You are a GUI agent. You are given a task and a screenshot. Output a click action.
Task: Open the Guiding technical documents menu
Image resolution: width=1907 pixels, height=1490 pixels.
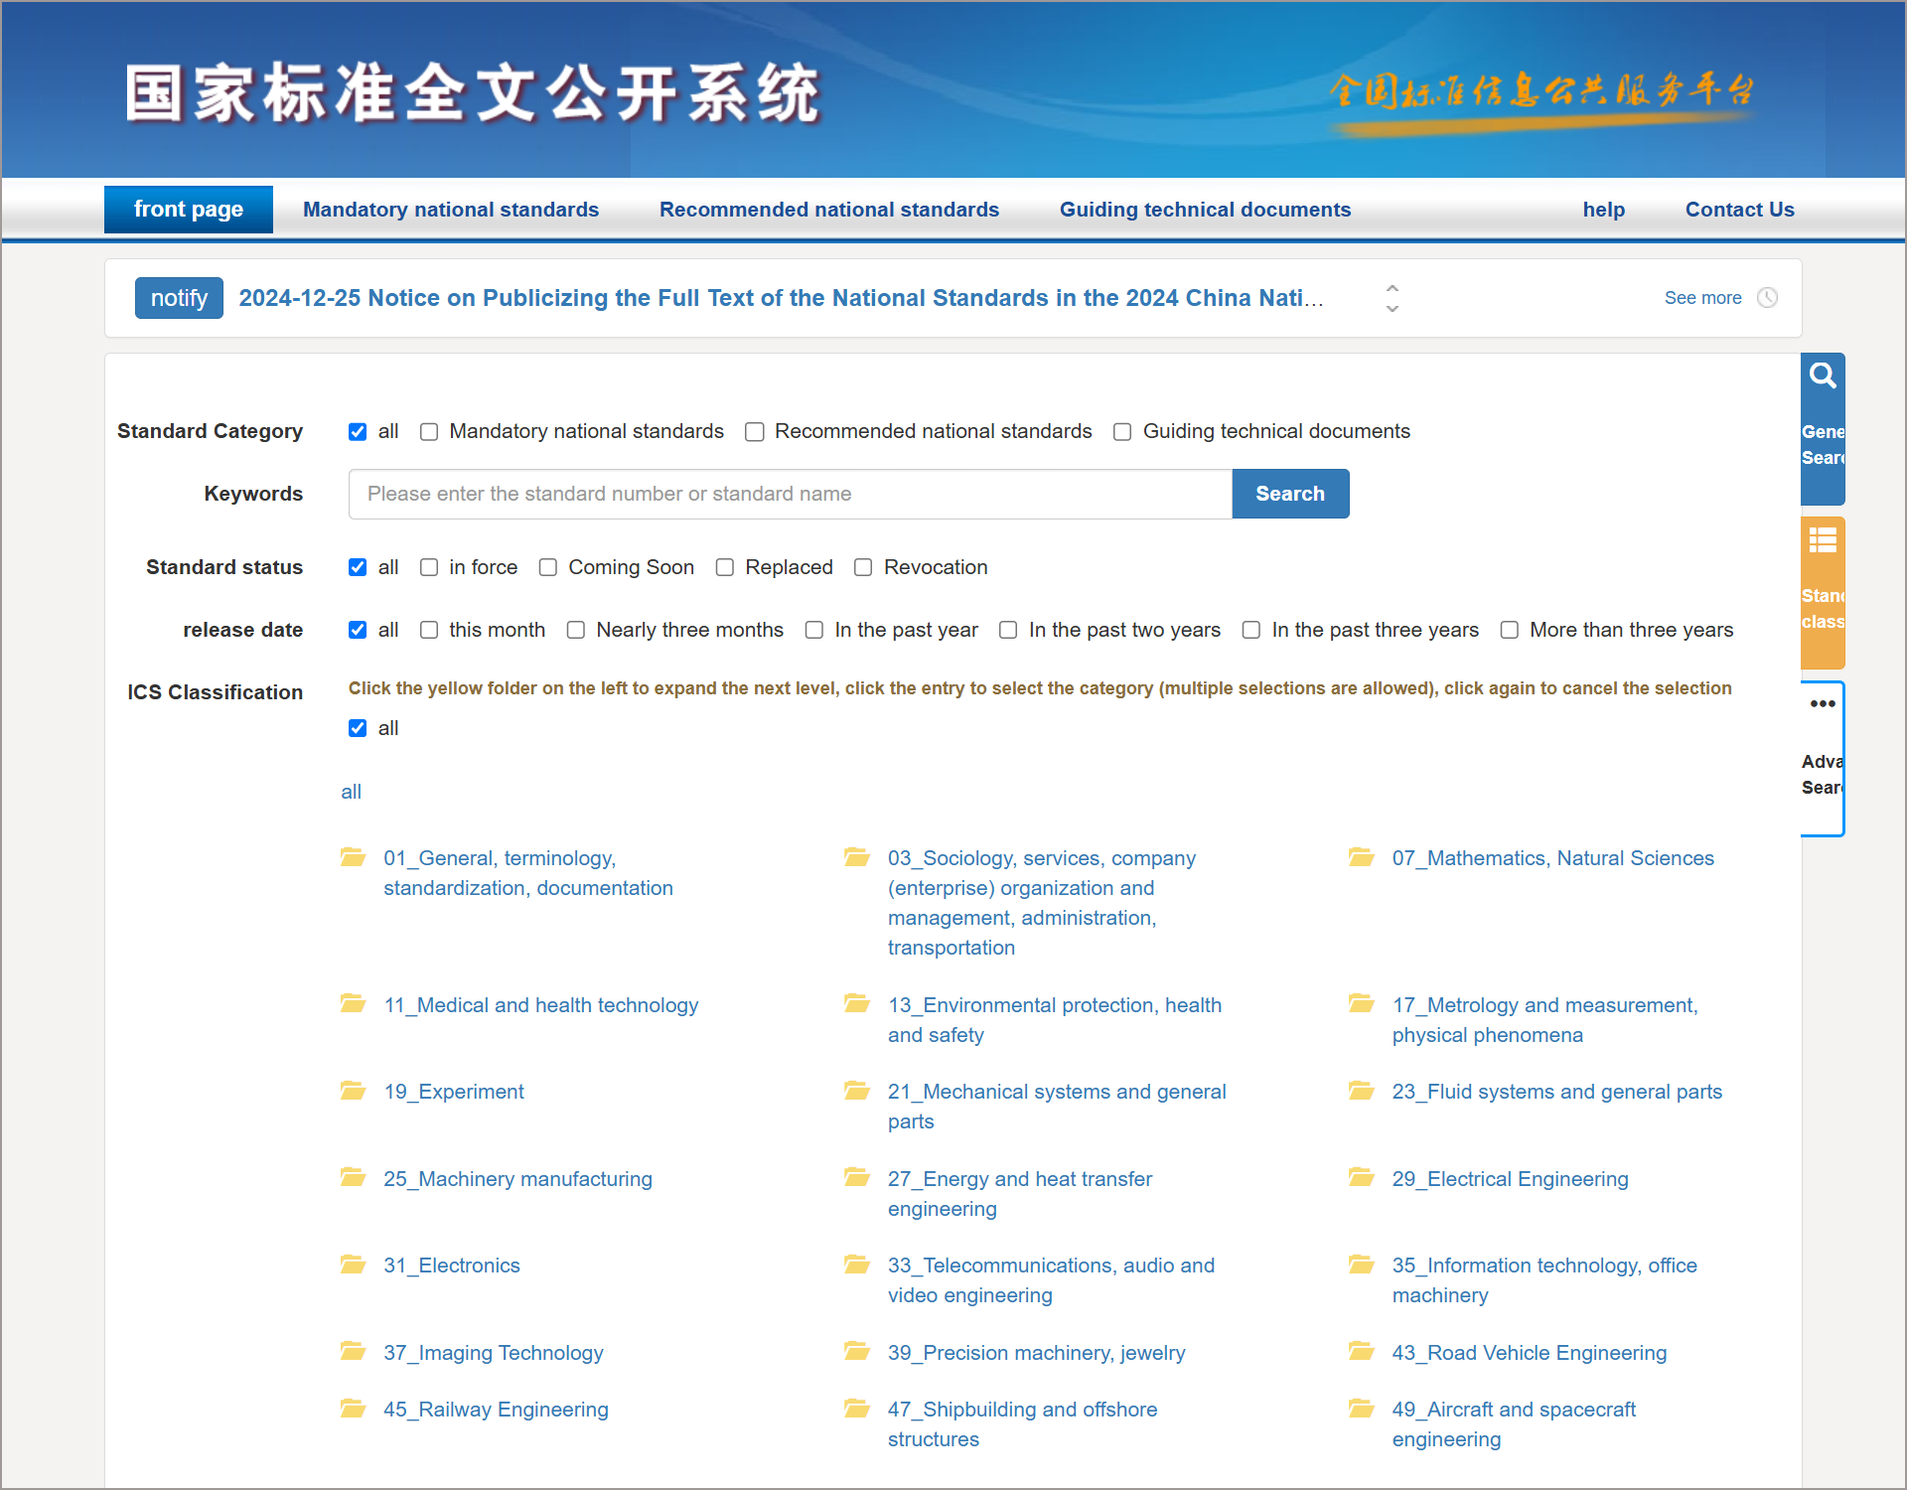(x=1205, y=209)
